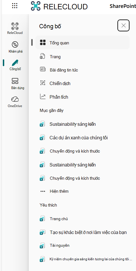
Task: Click the ellipsis icon beside Hiện thêm
Action: (42, 191)
